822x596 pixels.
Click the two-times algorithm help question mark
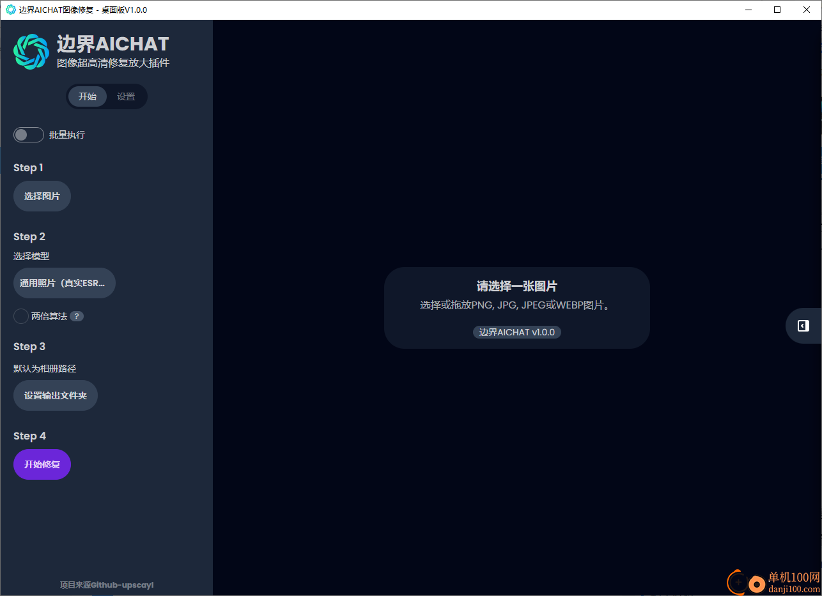tap(77, 316)
